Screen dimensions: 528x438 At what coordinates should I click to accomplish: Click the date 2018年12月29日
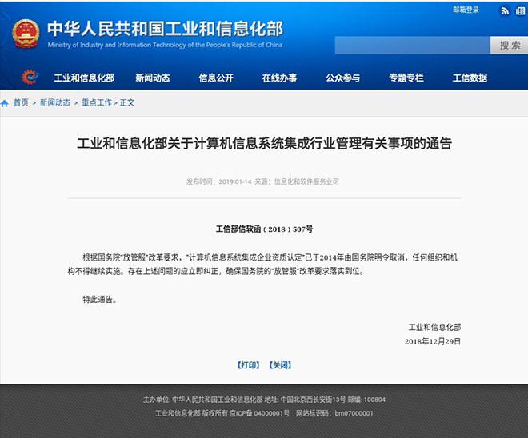pyautogui.click(x=433, y=341)
